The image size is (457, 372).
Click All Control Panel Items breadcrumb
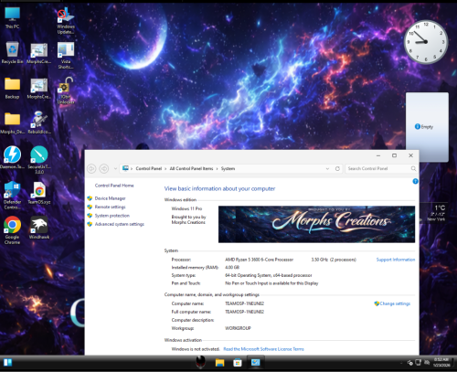(x=191, y=168)
